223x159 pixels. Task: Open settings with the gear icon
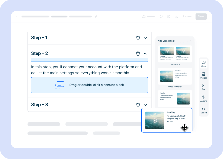[x=169, y=17]
